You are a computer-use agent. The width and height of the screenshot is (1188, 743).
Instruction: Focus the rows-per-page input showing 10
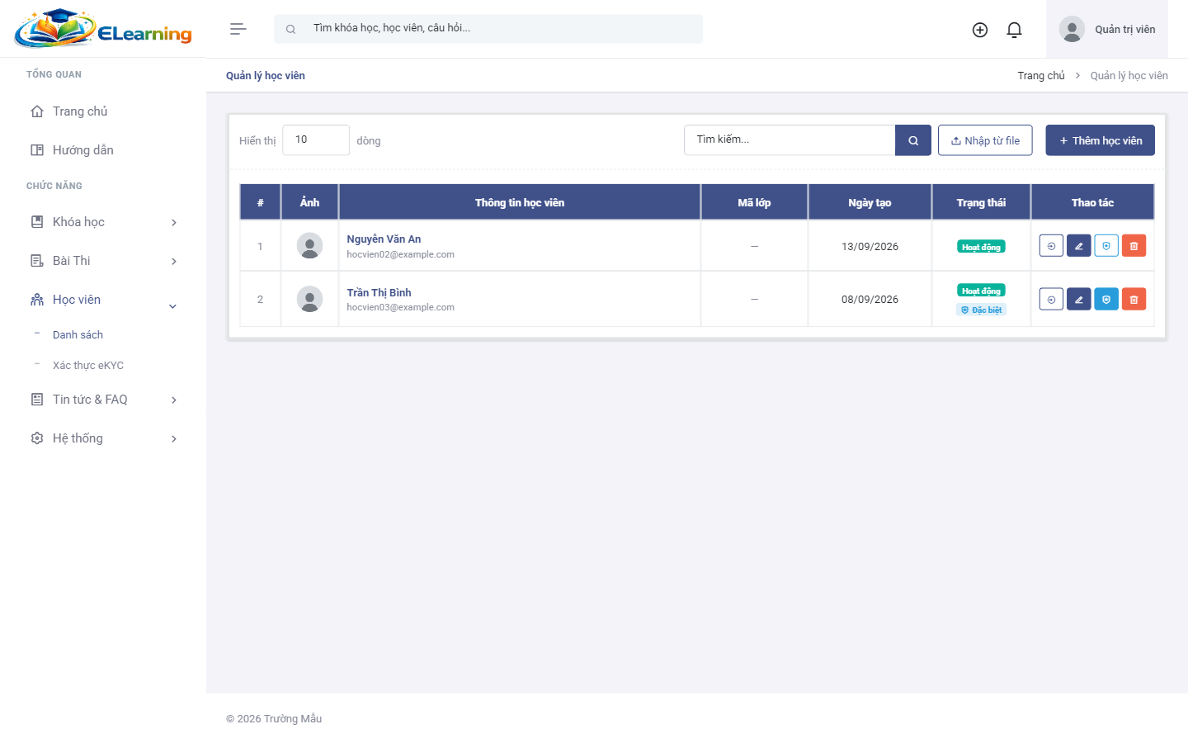click(x=316, y=140)
